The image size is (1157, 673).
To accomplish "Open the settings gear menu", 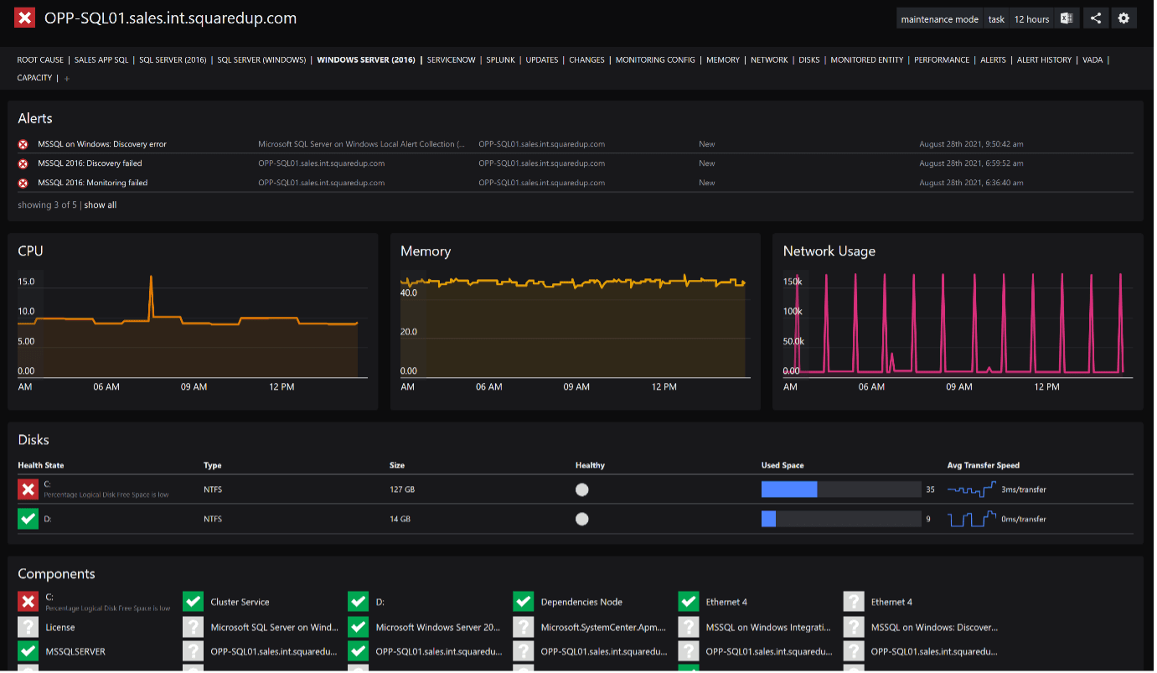I will 1123,18.
